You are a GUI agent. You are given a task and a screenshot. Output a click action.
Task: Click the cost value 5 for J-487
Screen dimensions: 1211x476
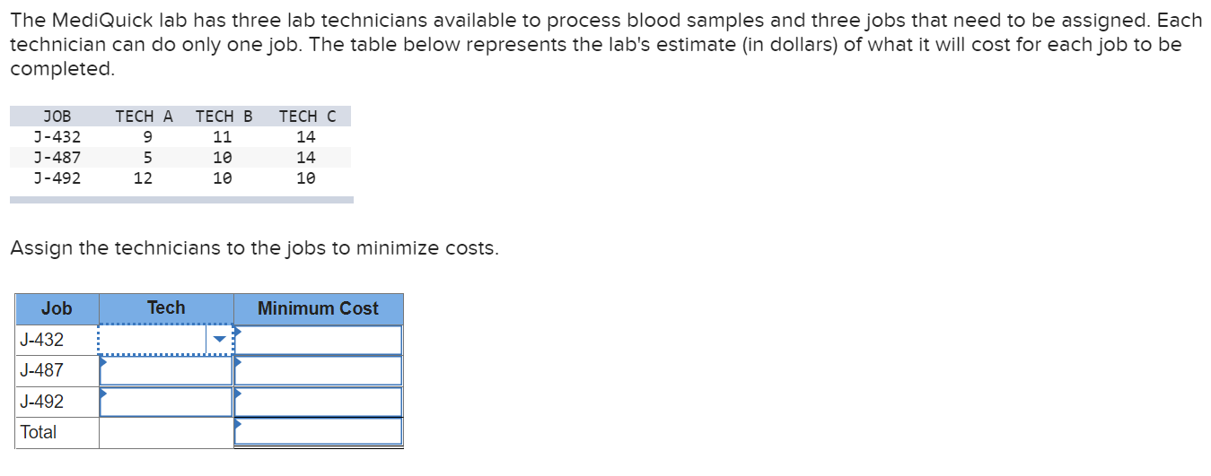coord(147,158)
